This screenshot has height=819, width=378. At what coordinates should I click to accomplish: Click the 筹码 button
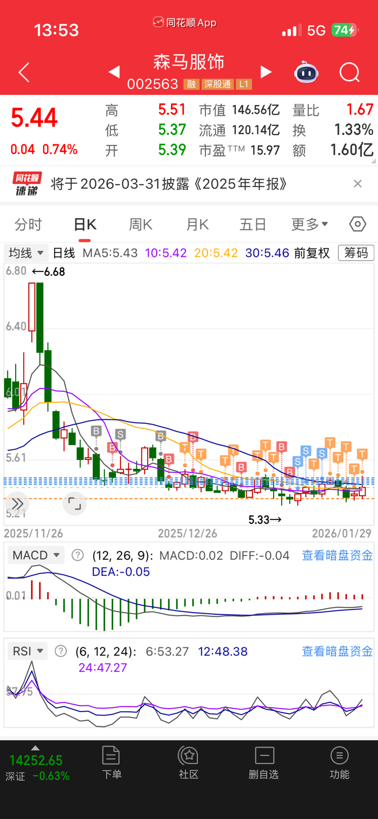point(356,253)
